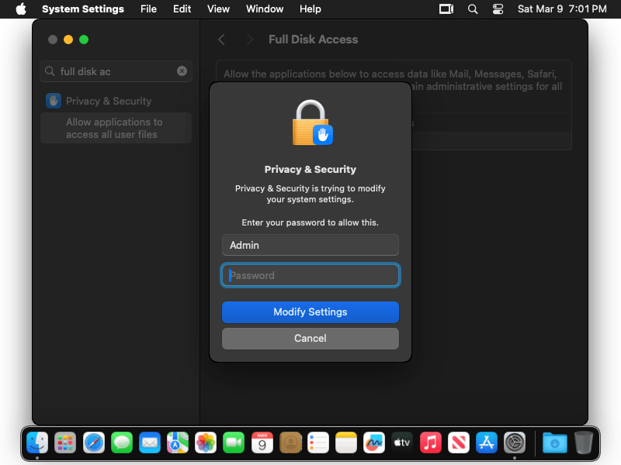The width and height of the screenshot is (621, 465).
Task: Open Music app from the Dock
Action: (430, 443)
